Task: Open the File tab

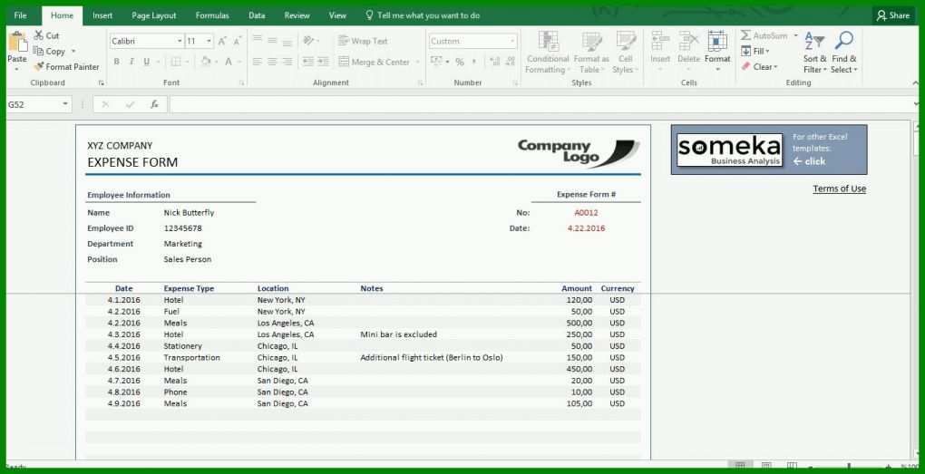Action: pos(21,15)
